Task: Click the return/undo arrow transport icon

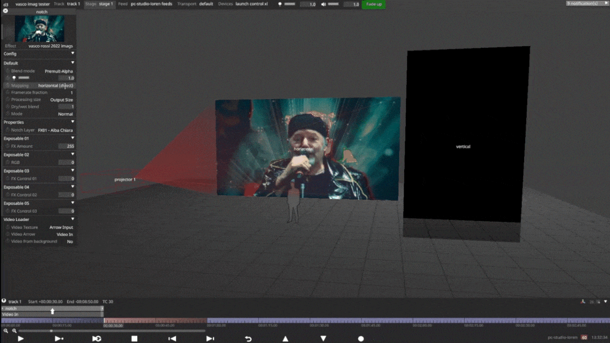Action: tap(248, 338)
